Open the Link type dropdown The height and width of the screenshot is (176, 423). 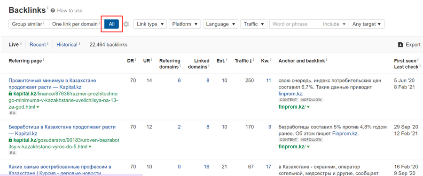click(150, 24)
